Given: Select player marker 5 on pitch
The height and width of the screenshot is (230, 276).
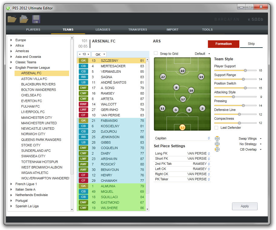Looking at the screenshot, I should click(175, 110).
